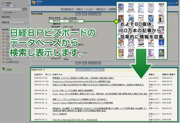Collapse the sidebar with the small arrow handle
Screen dimensions: 180x123
pos(29,5)
